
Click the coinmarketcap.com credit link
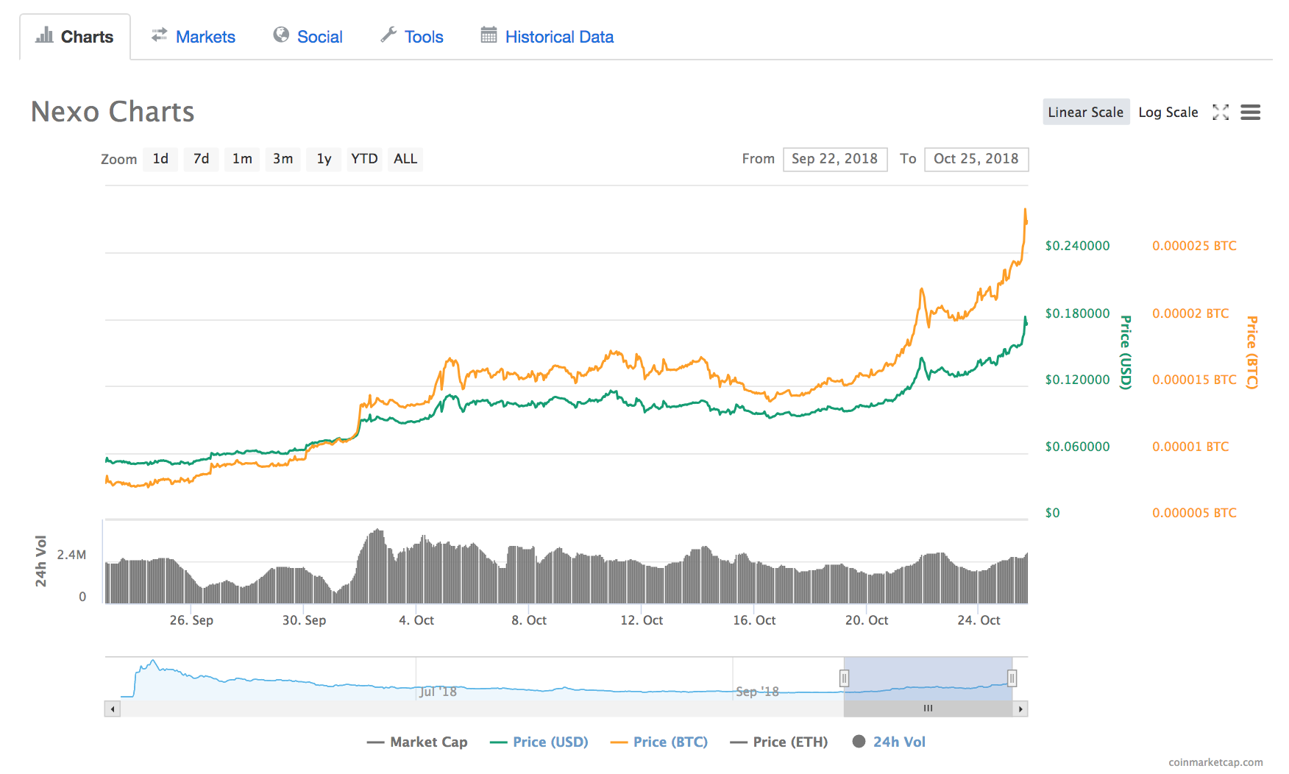(x=1215, y=762)
